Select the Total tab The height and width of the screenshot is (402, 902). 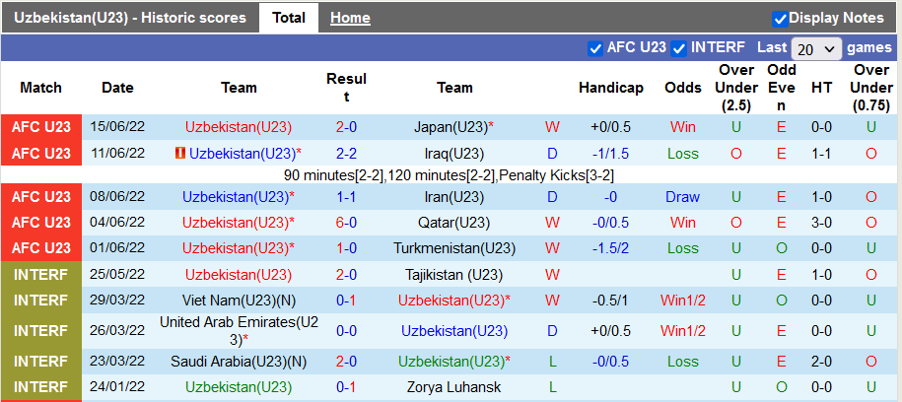pos(288,18)
